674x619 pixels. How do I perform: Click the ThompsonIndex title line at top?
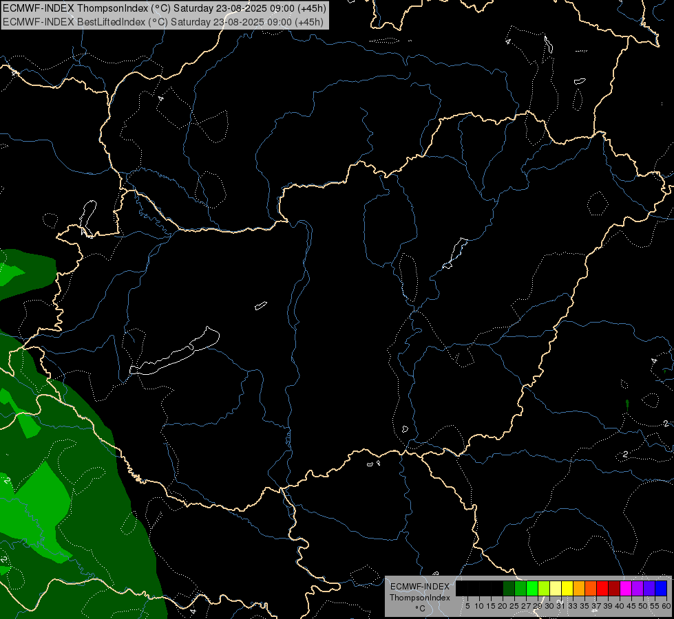(x=165, y=8)
